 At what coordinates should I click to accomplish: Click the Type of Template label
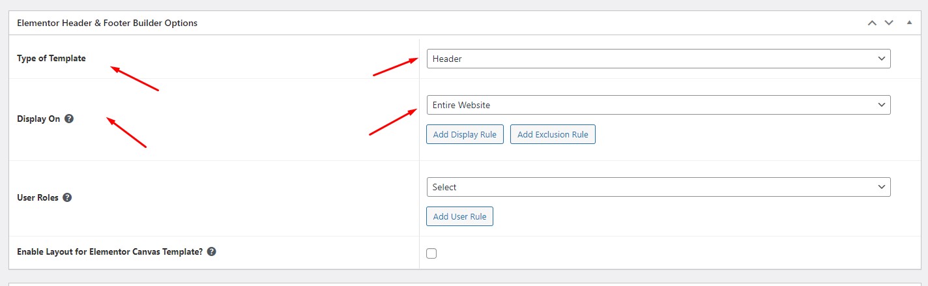point(51,58)
